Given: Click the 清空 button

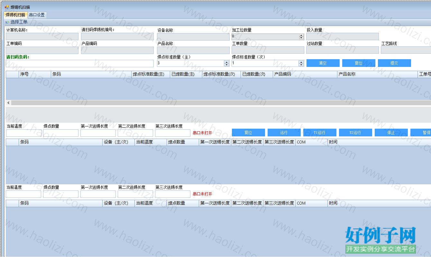Looking at the screenshot, I should 323,63.
